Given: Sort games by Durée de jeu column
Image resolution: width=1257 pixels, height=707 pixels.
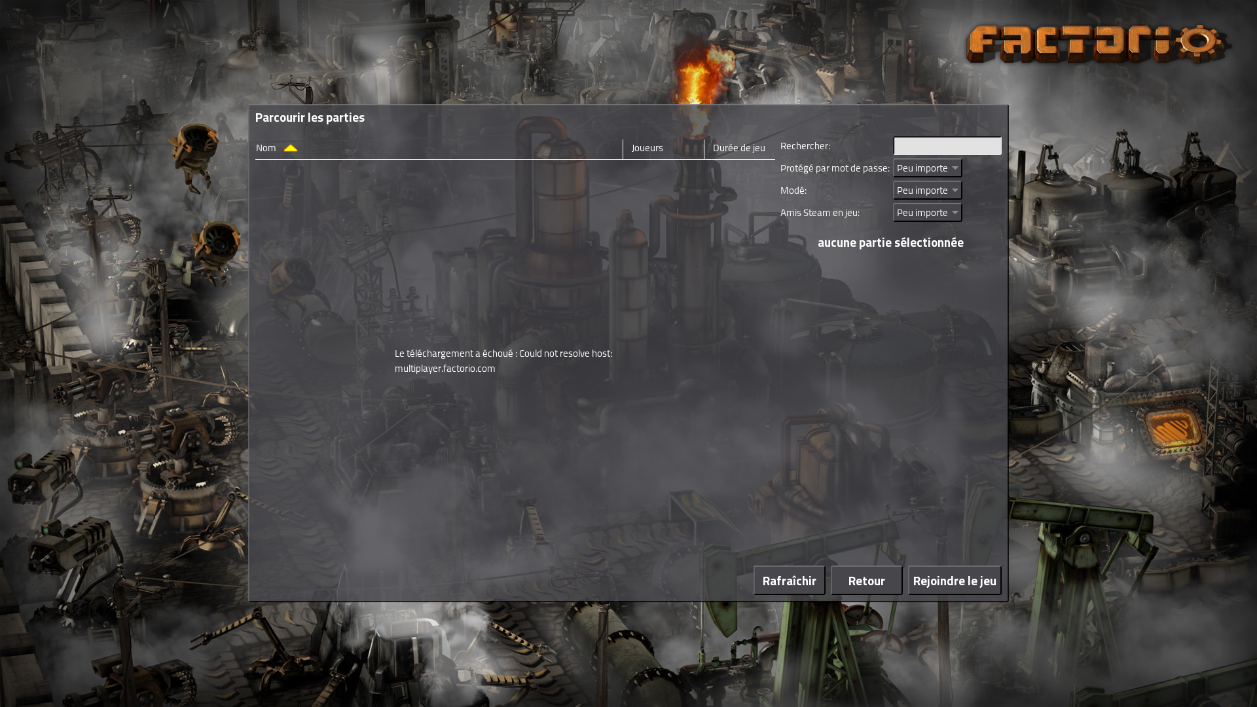Looking at the screenshot, I should pyautogui.click(x=738, y=148).
